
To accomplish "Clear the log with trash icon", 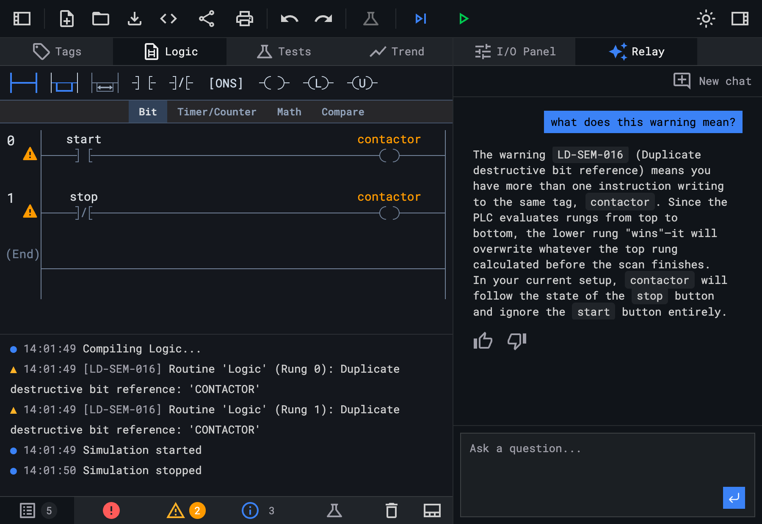I will (x=392, y=510).
